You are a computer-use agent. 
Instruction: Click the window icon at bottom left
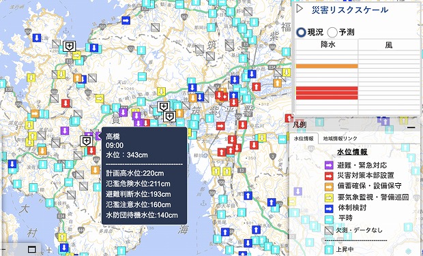pyautogui.click(x=32, y=250)
